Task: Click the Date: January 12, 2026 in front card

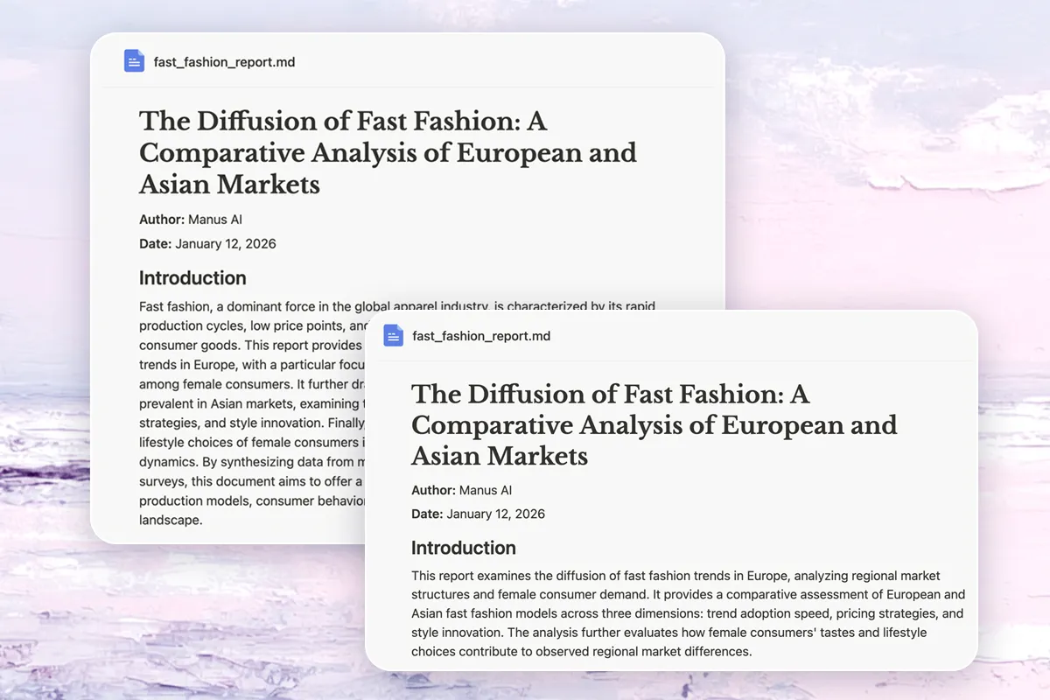Action: click(478, 514)
